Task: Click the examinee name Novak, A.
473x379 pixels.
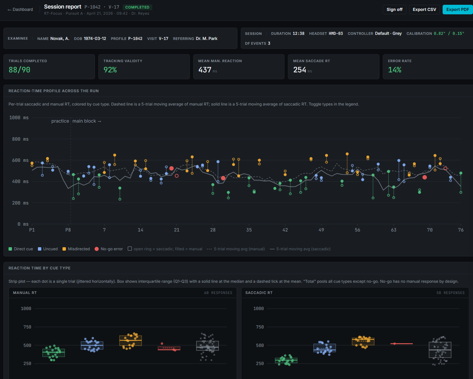Action: point(60,39)
